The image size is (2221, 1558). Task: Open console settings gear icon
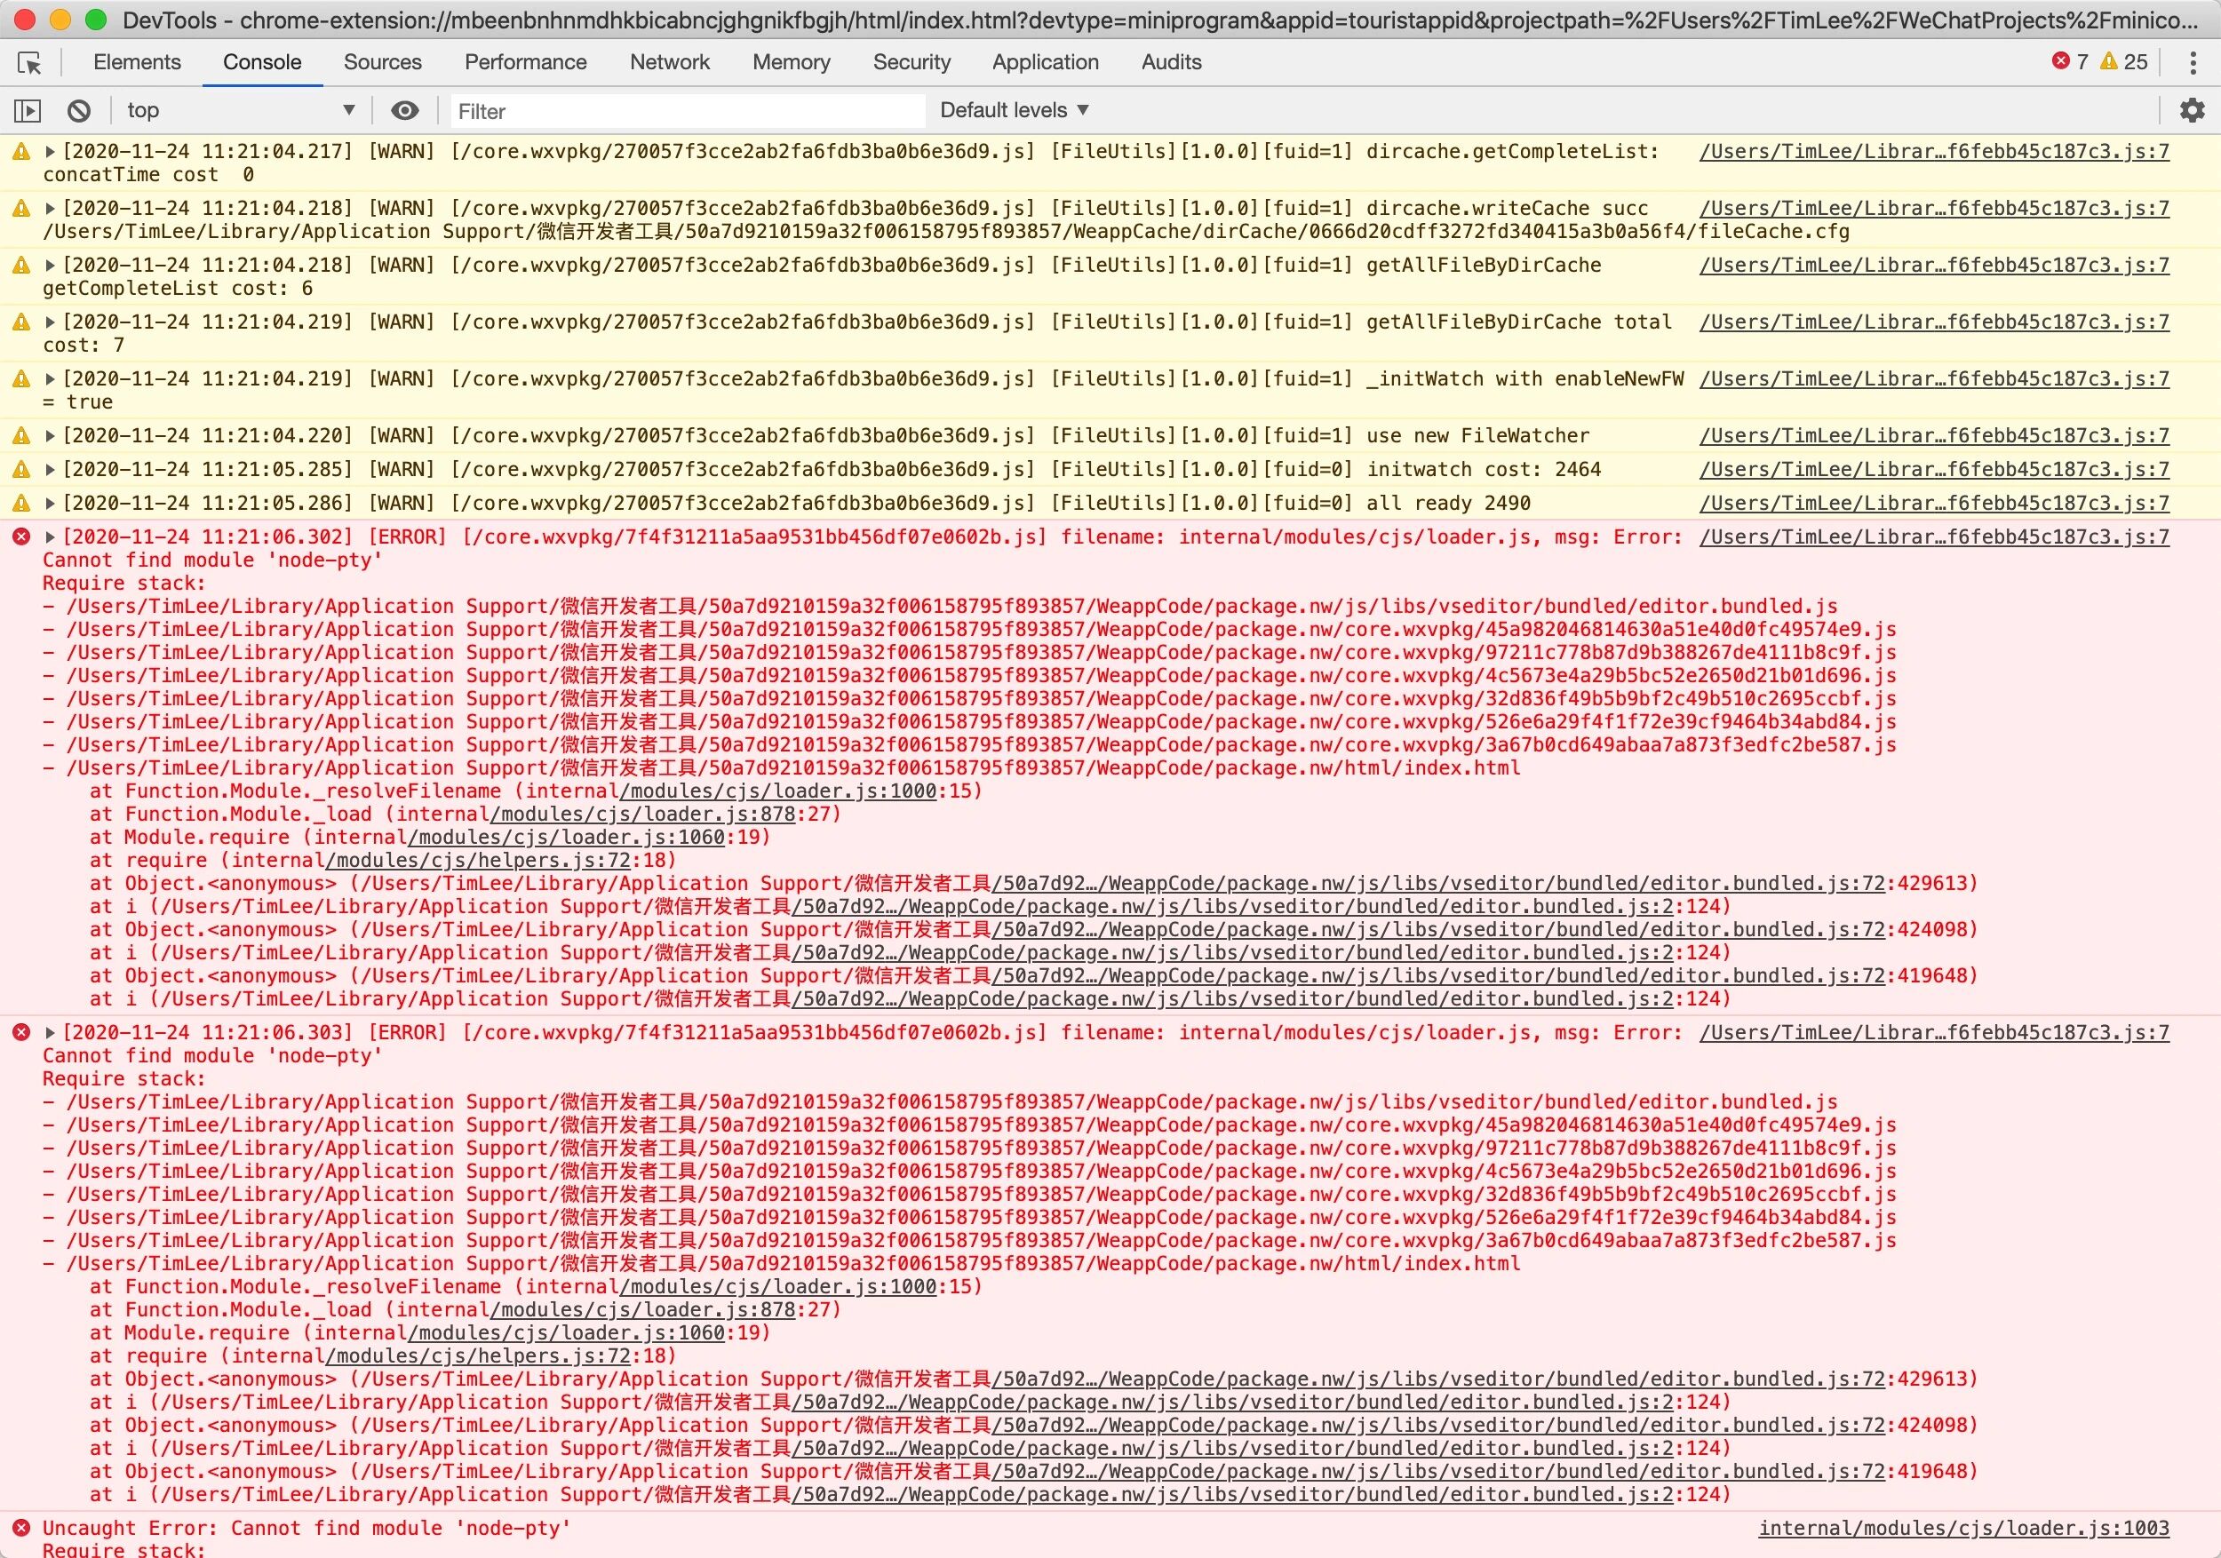pos(2192,110)
